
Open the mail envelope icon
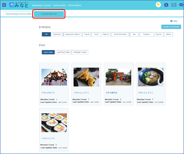coord(174,5)
